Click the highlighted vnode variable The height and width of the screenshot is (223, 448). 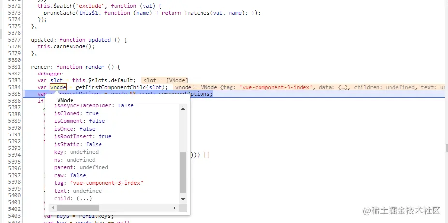pyautogui.click(x=58, y=87)
